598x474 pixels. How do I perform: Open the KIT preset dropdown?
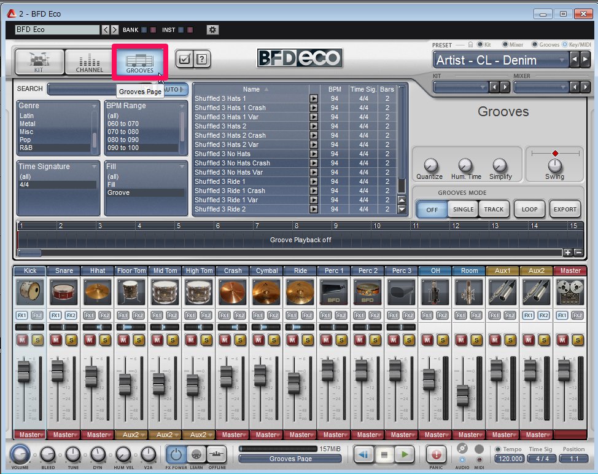click(461, 87)
